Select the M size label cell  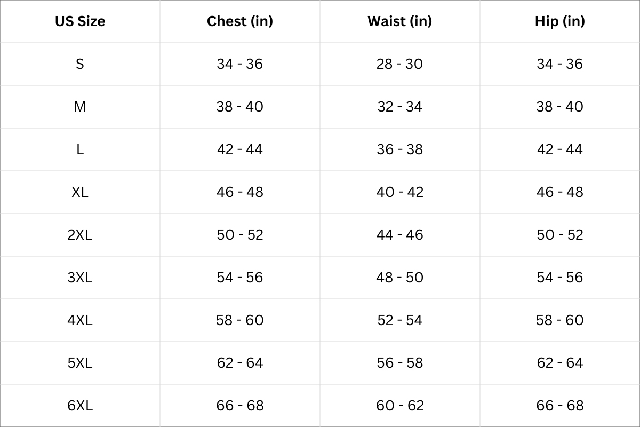tap(80, 107)
